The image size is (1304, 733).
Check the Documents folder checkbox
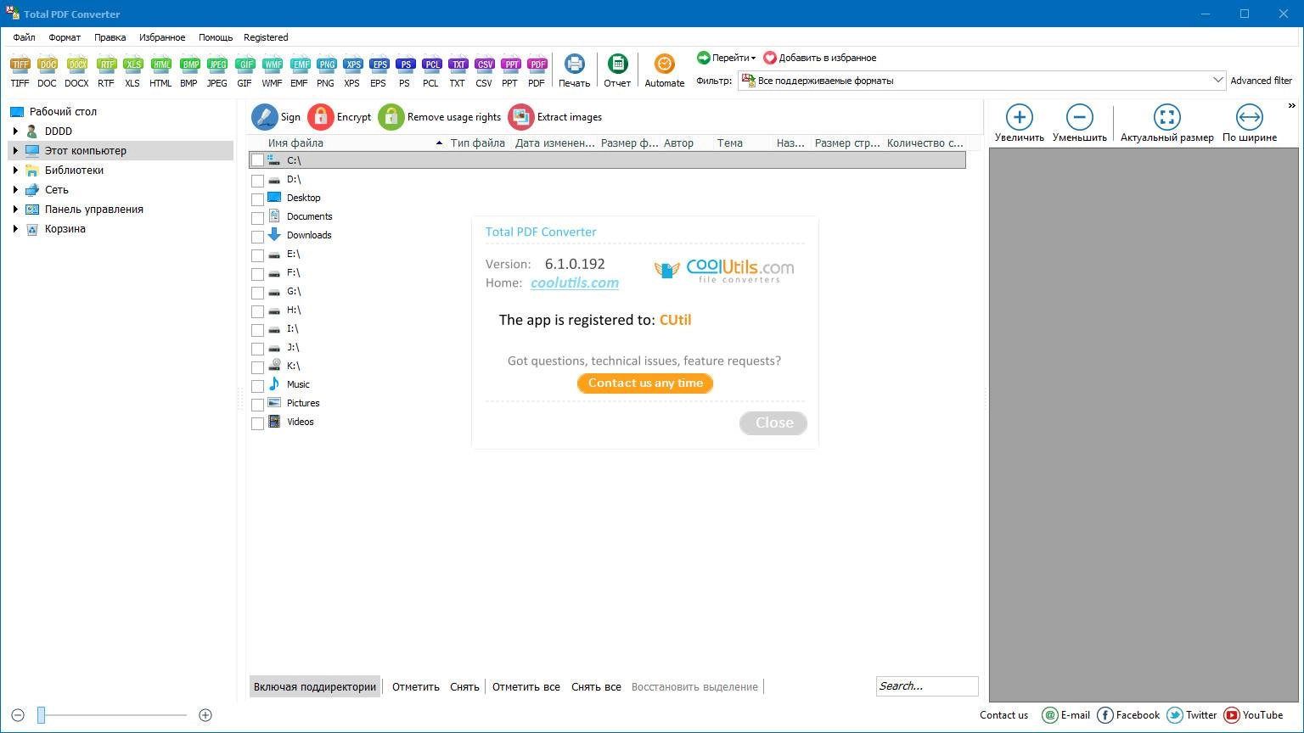tap(257, 218)
